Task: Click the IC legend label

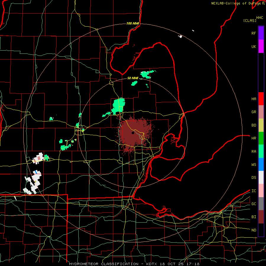Action: [254, 191]
